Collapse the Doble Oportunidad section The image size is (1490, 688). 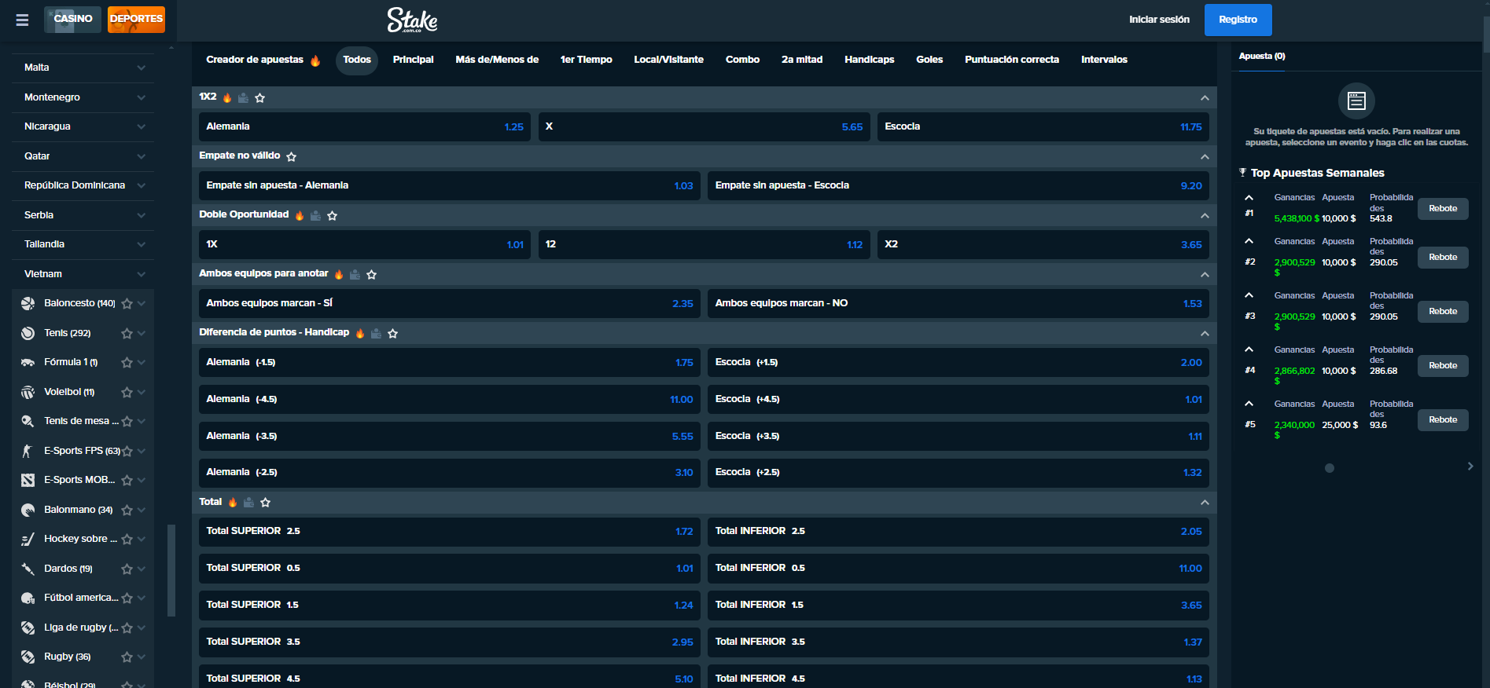click(x=1205, y=215)
